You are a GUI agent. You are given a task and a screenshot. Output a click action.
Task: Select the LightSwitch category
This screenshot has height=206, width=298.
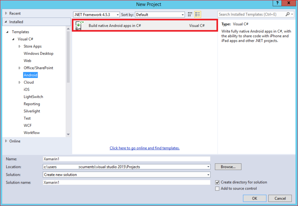(33, 97)
